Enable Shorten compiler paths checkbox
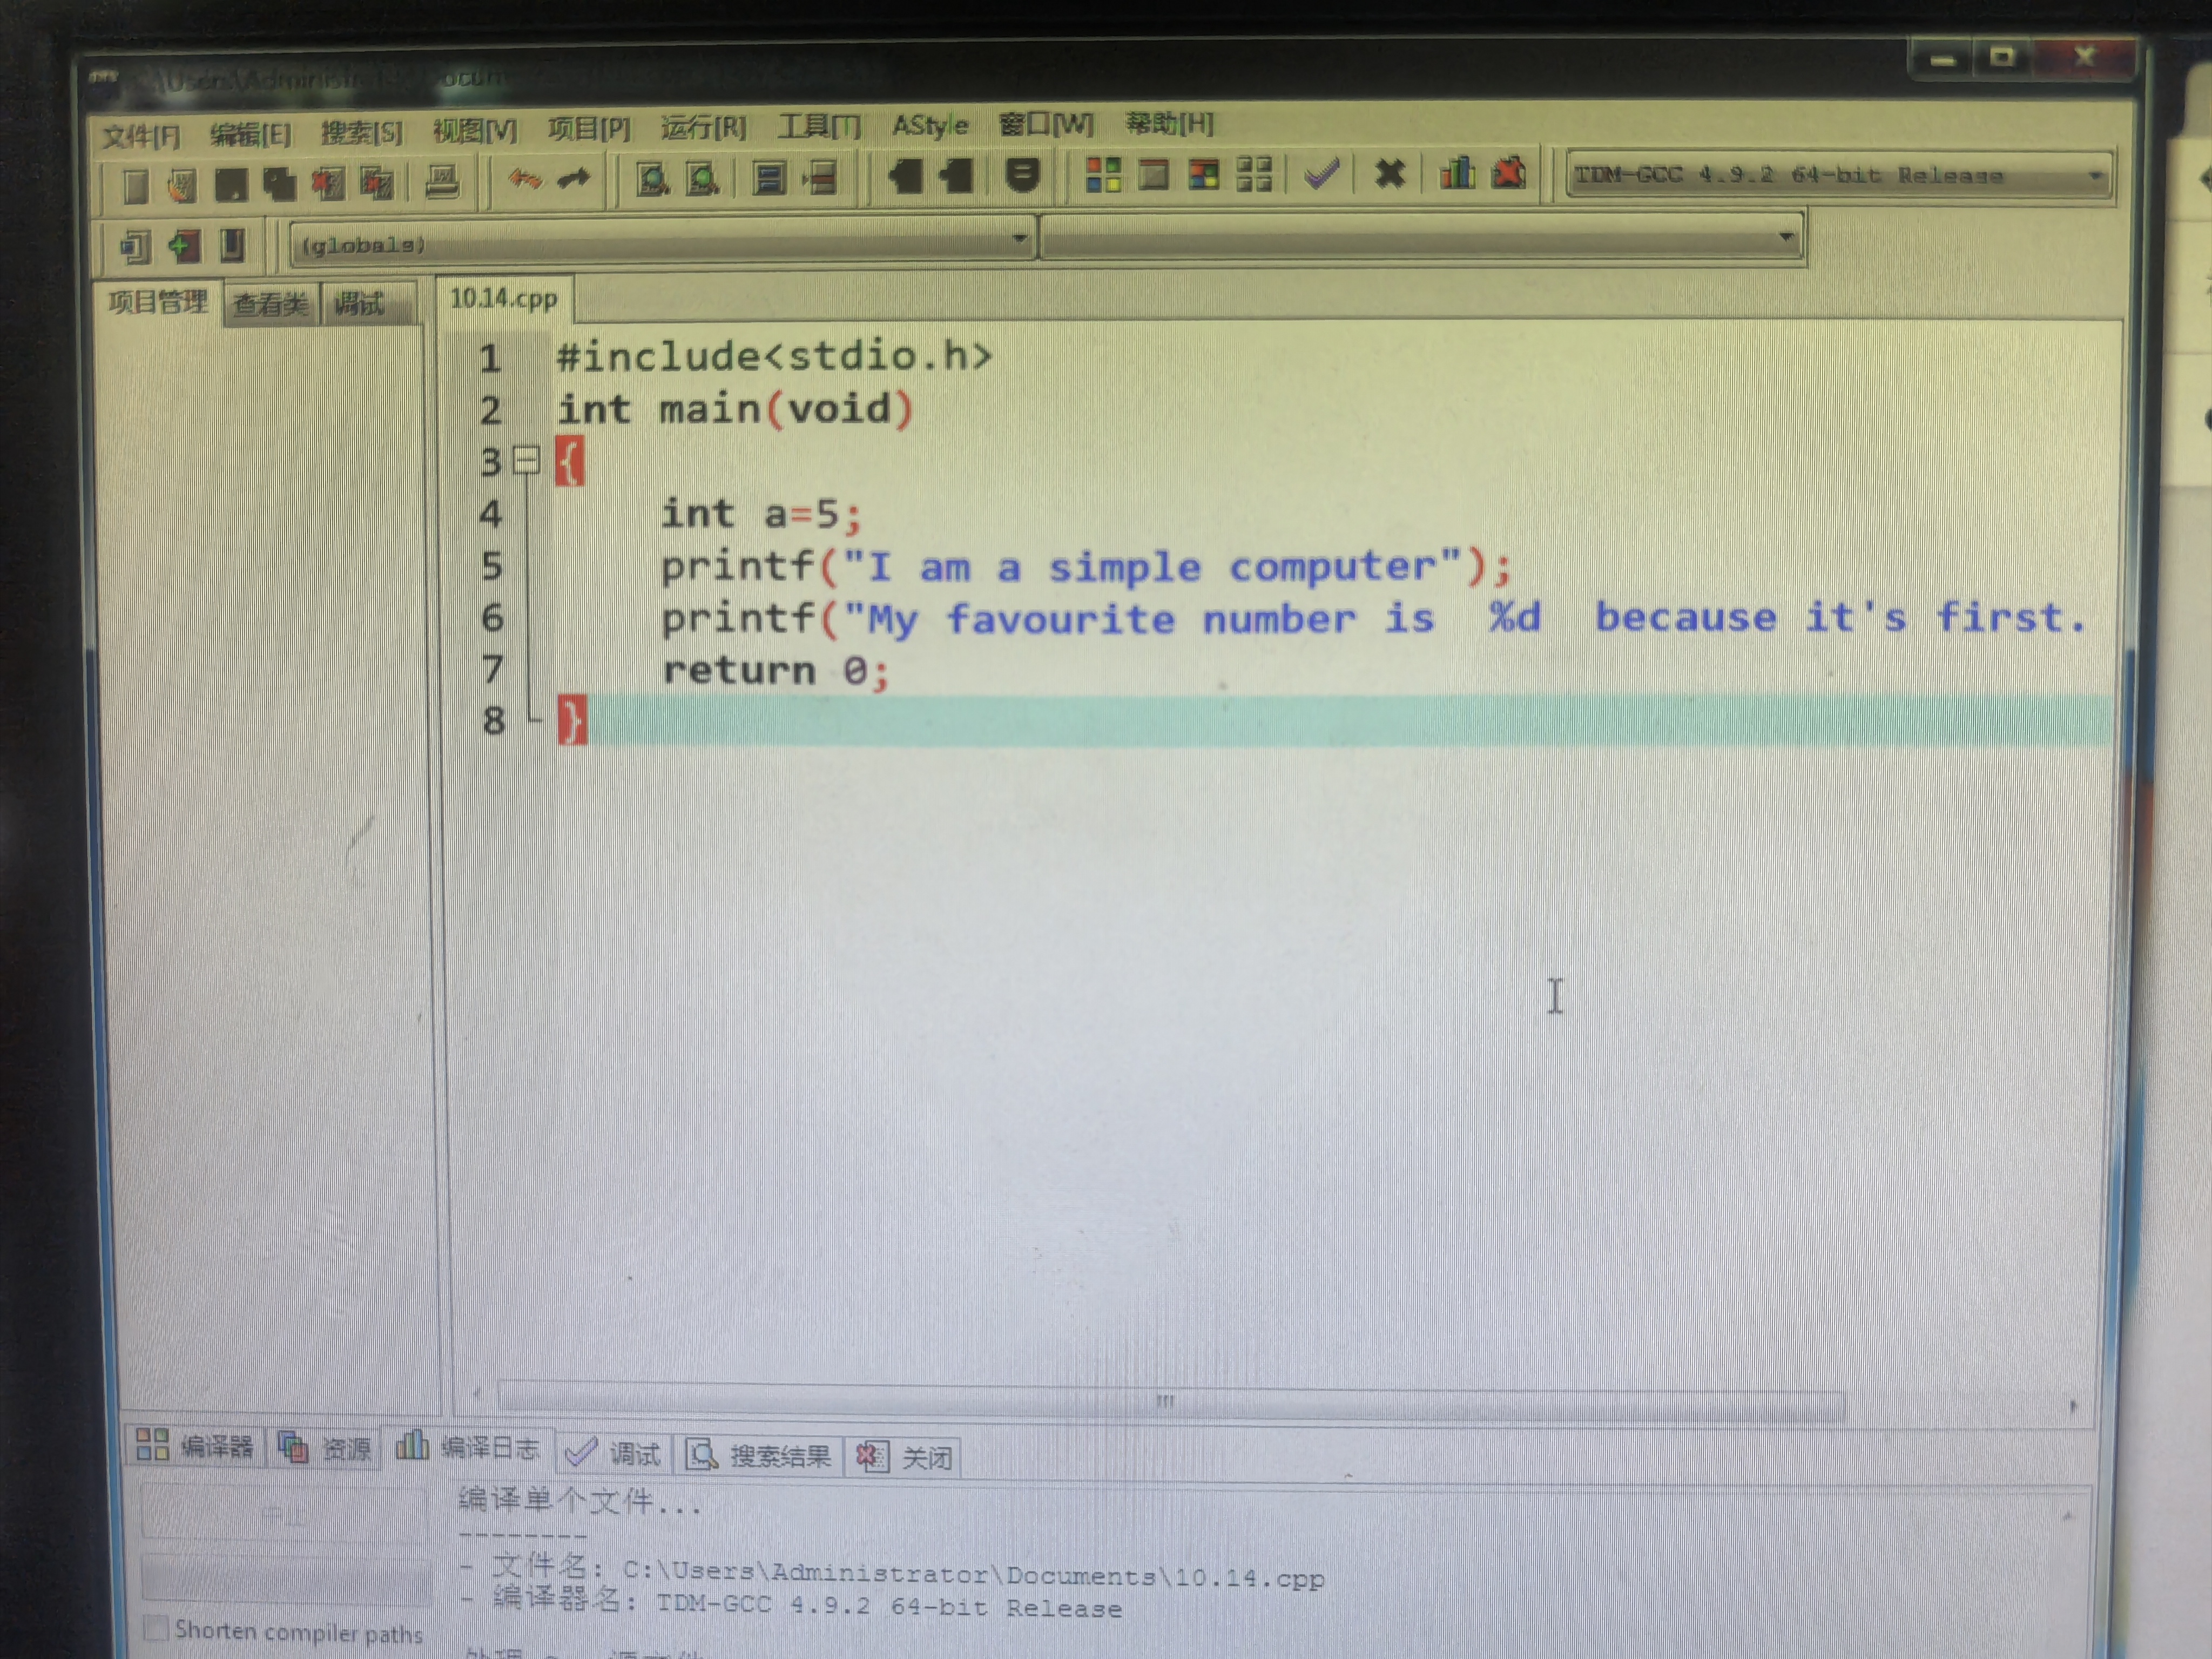The image size is (2212, 1659). [x=155, y=1628]
